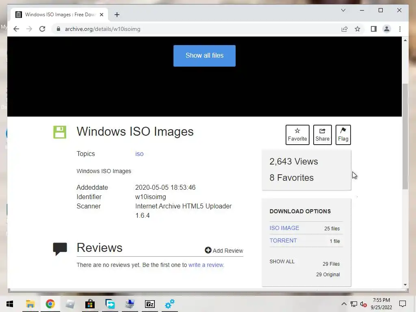
Task: Click the muted volume tray icon
Action: coord(364,304)
